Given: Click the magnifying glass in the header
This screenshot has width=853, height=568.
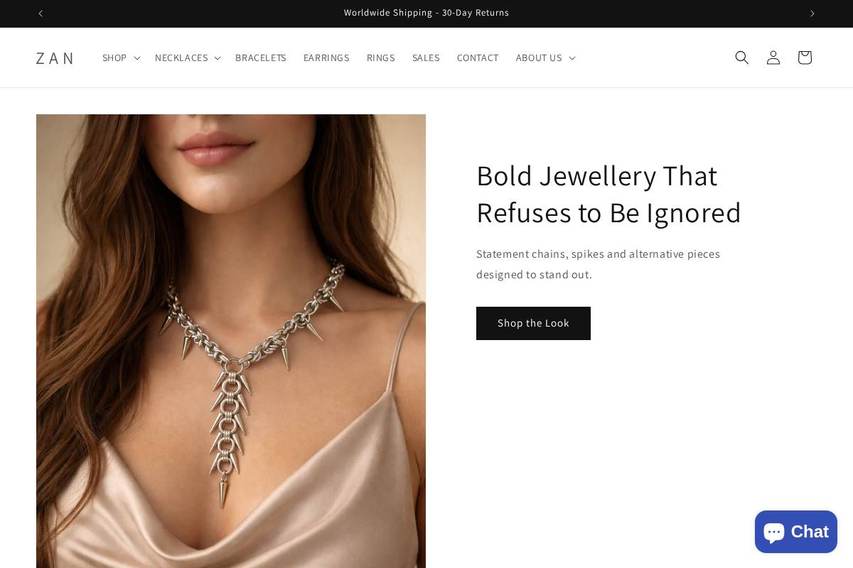Looking at the screenshot, I should tap(741, 58).
